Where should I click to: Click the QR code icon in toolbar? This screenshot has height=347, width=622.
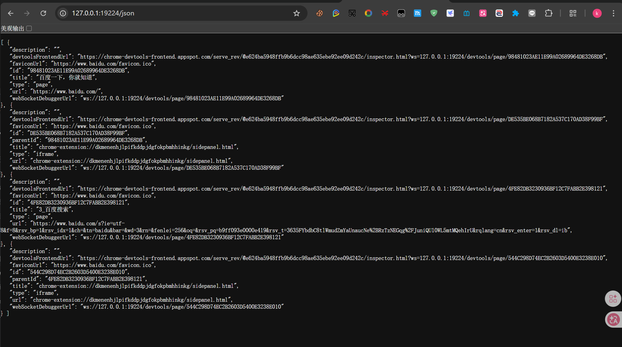573,13
